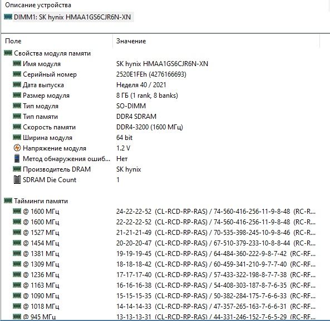Click the icon of the 22-22-22-52 timing row
The height and width of the screenshot is (321, 330).
click(x=17, y=222)
